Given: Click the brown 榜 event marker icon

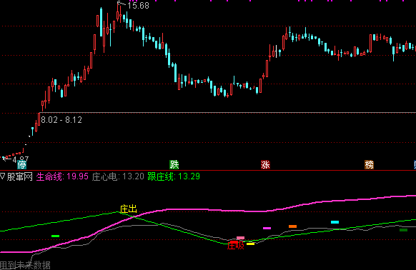Looking at the screenshot, I should coord(369,165).
